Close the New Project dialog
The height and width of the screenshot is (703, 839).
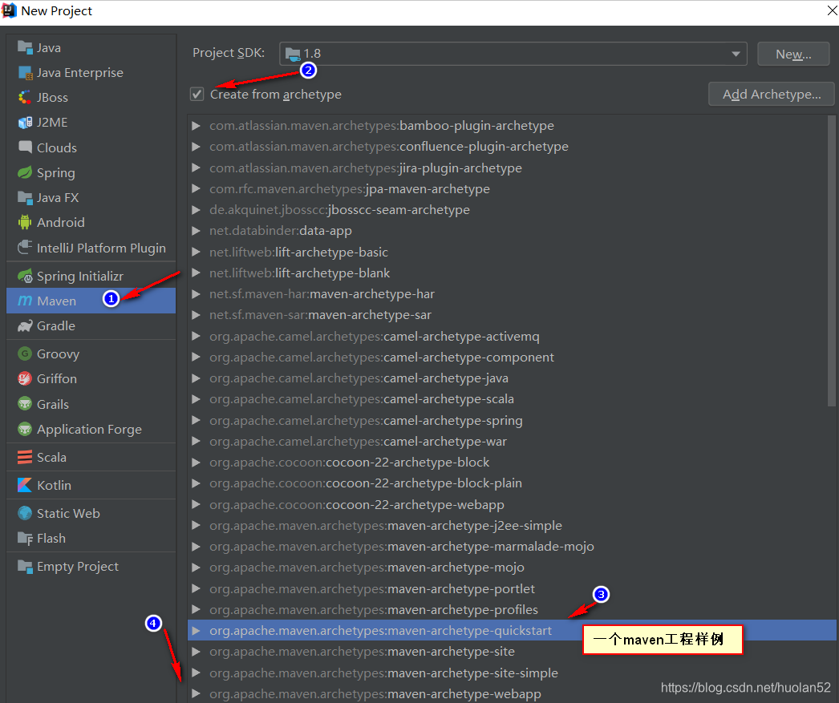tap(832, 10)
